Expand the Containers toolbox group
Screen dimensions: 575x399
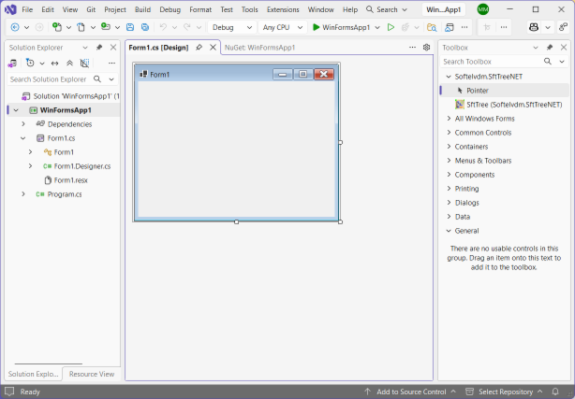pyautogui.click(x=449, y=147)
